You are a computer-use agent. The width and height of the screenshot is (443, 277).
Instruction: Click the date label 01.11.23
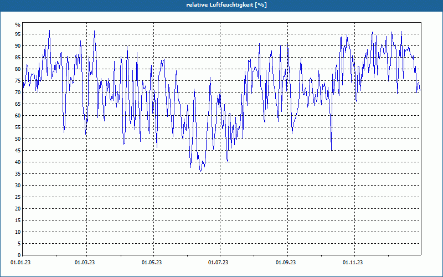tap(353, 263)
